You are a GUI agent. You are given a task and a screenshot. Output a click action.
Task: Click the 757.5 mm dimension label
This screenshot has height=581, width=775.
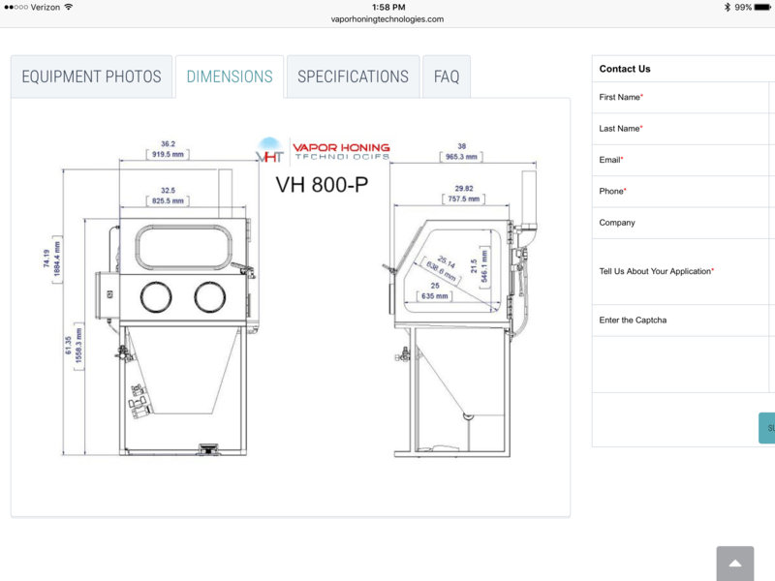click(x=464, y=199)
